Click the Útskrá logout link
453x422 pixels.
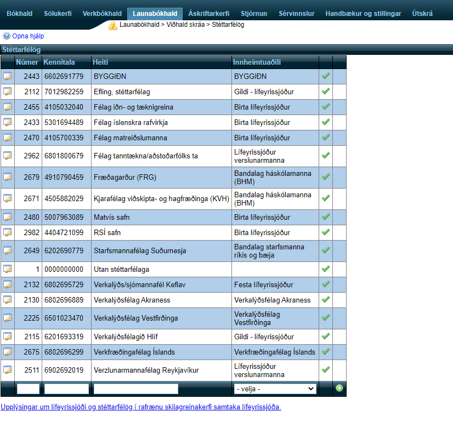(x=422, y=13)
